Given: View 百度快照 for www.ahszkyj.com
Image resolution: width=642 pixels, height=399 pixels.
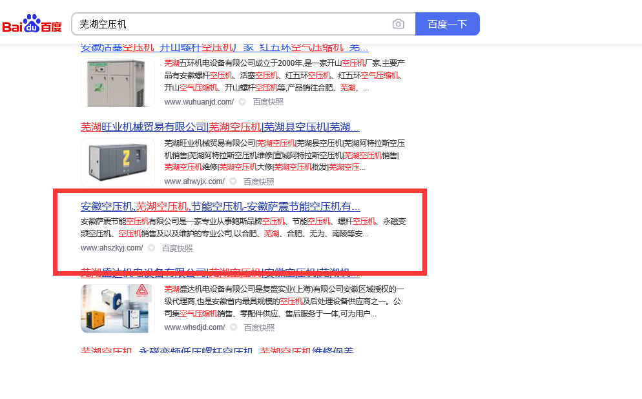Looking at the screenshot, I should point(177,248).
